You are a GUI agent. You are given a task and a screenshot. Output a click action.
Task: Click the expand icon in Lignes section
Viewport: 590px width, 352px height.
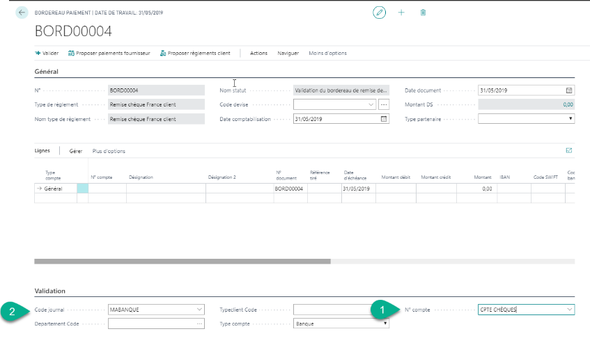click(568, 150)
